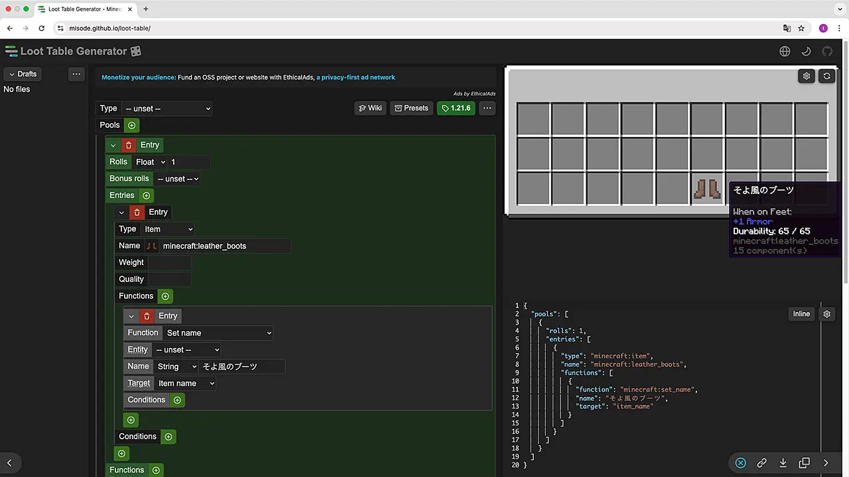The height and width of the screenshot is (477, 849).
Task: Click the item Name field with minecraft:leather_boots
Action: click(x=224, y=246)
